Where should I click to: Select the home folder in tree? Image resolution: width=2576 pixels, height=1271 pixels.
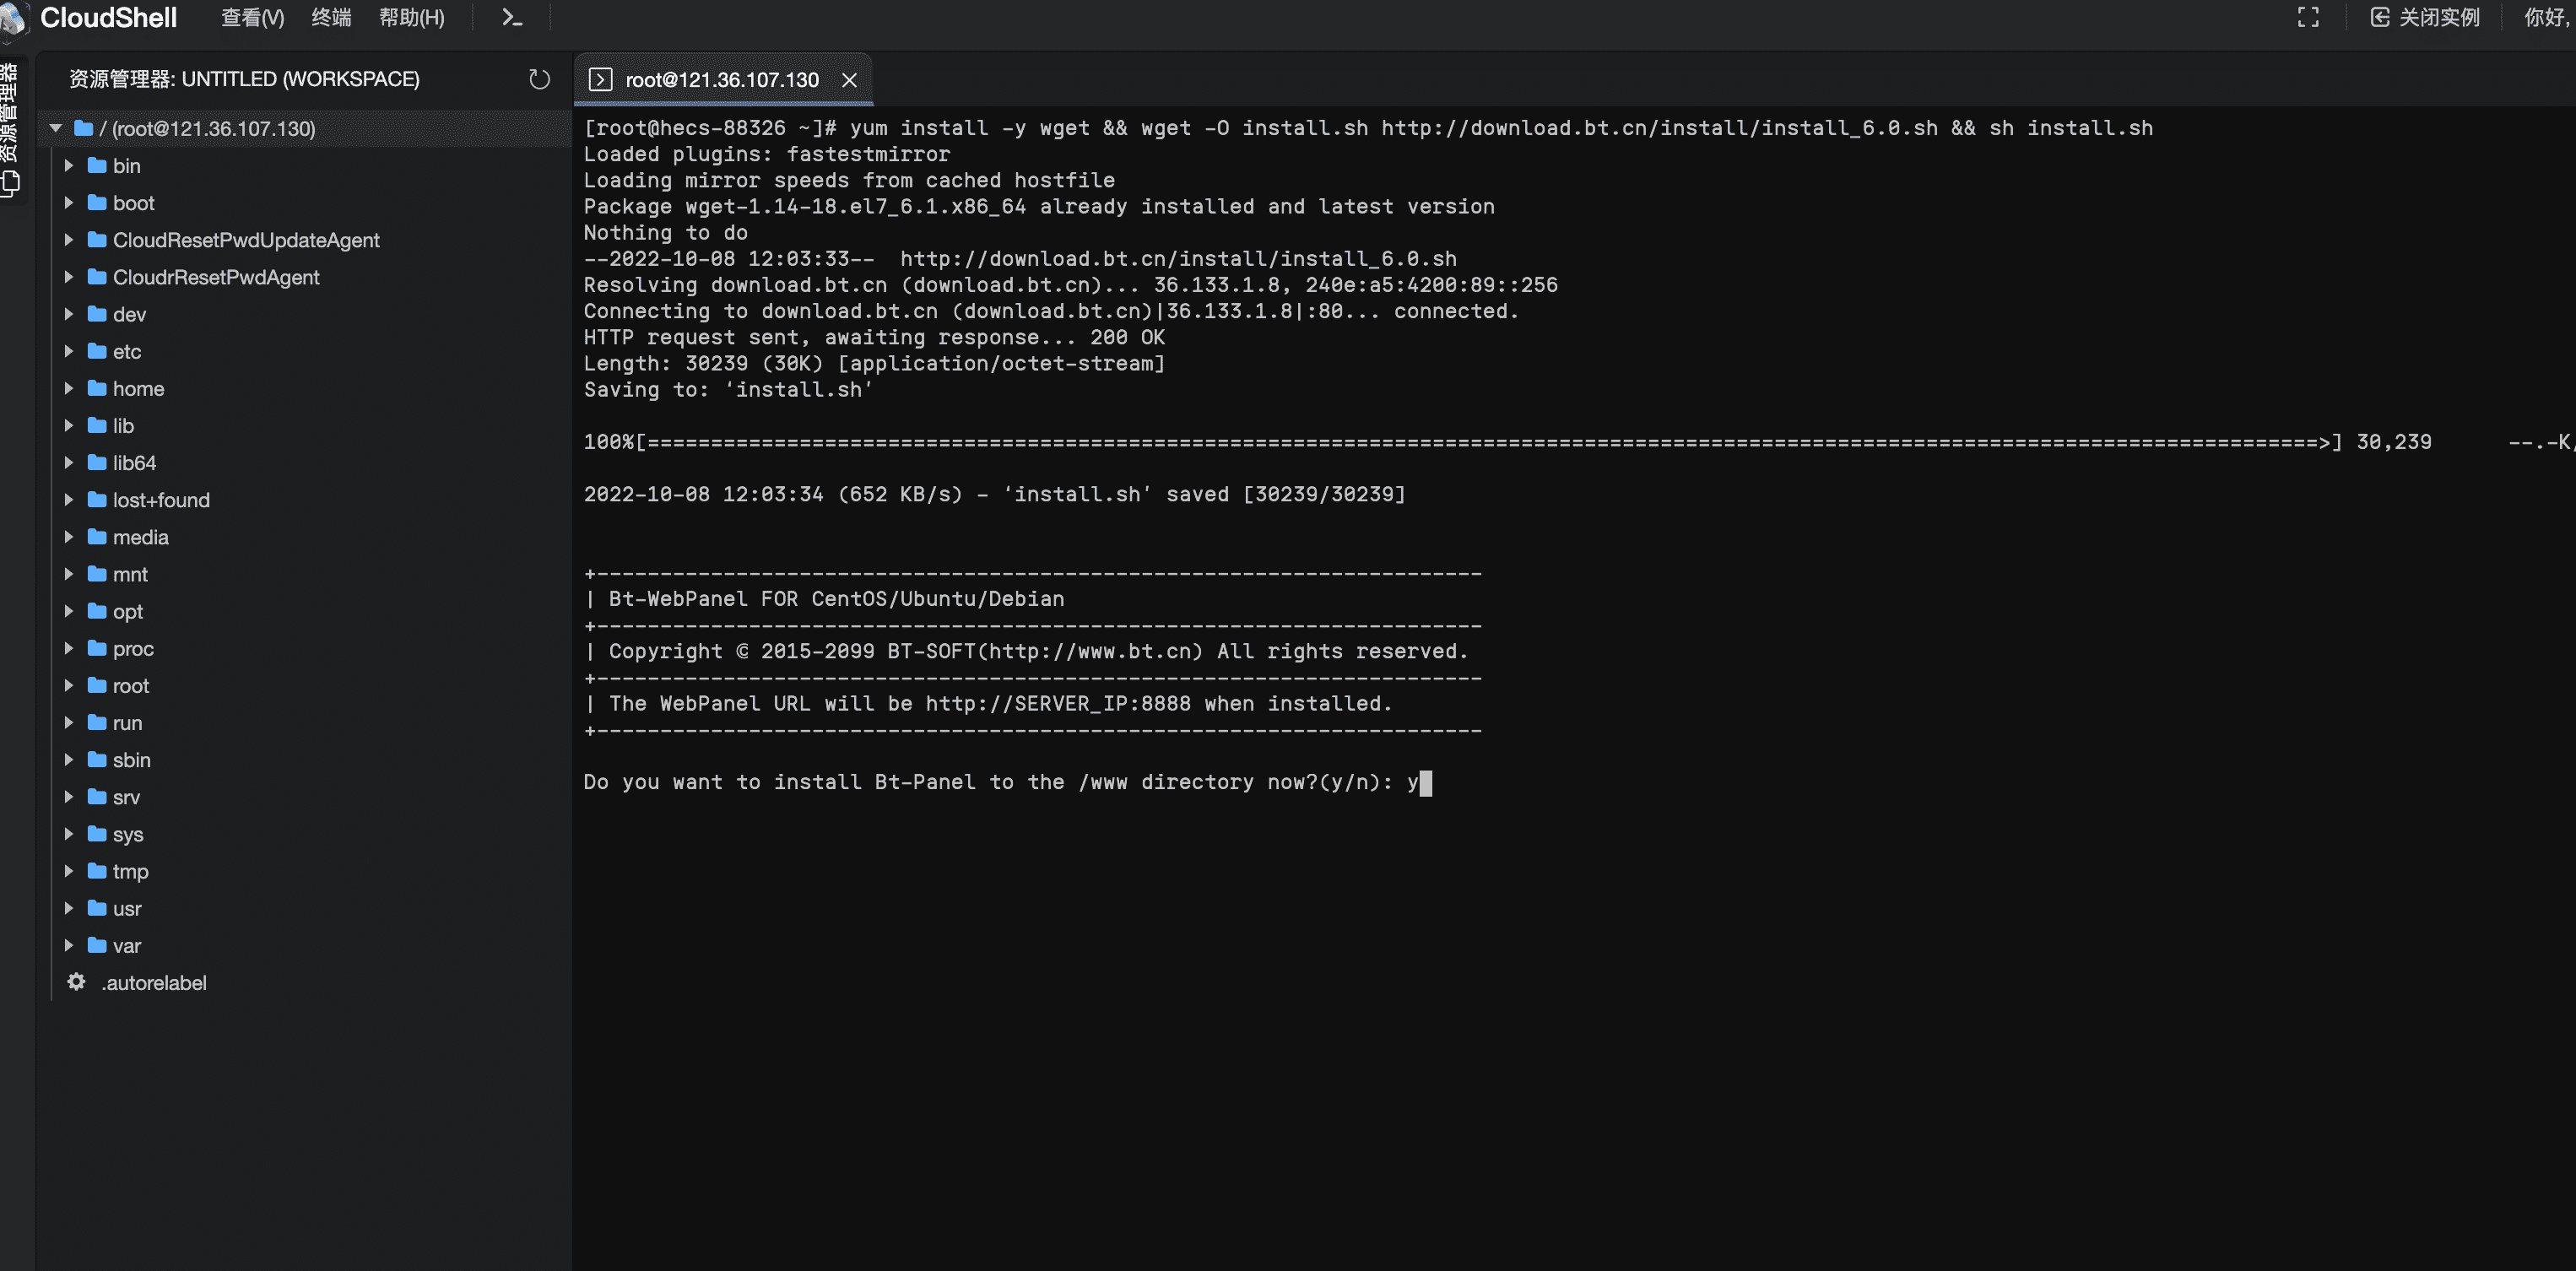(x=138, y=388)
